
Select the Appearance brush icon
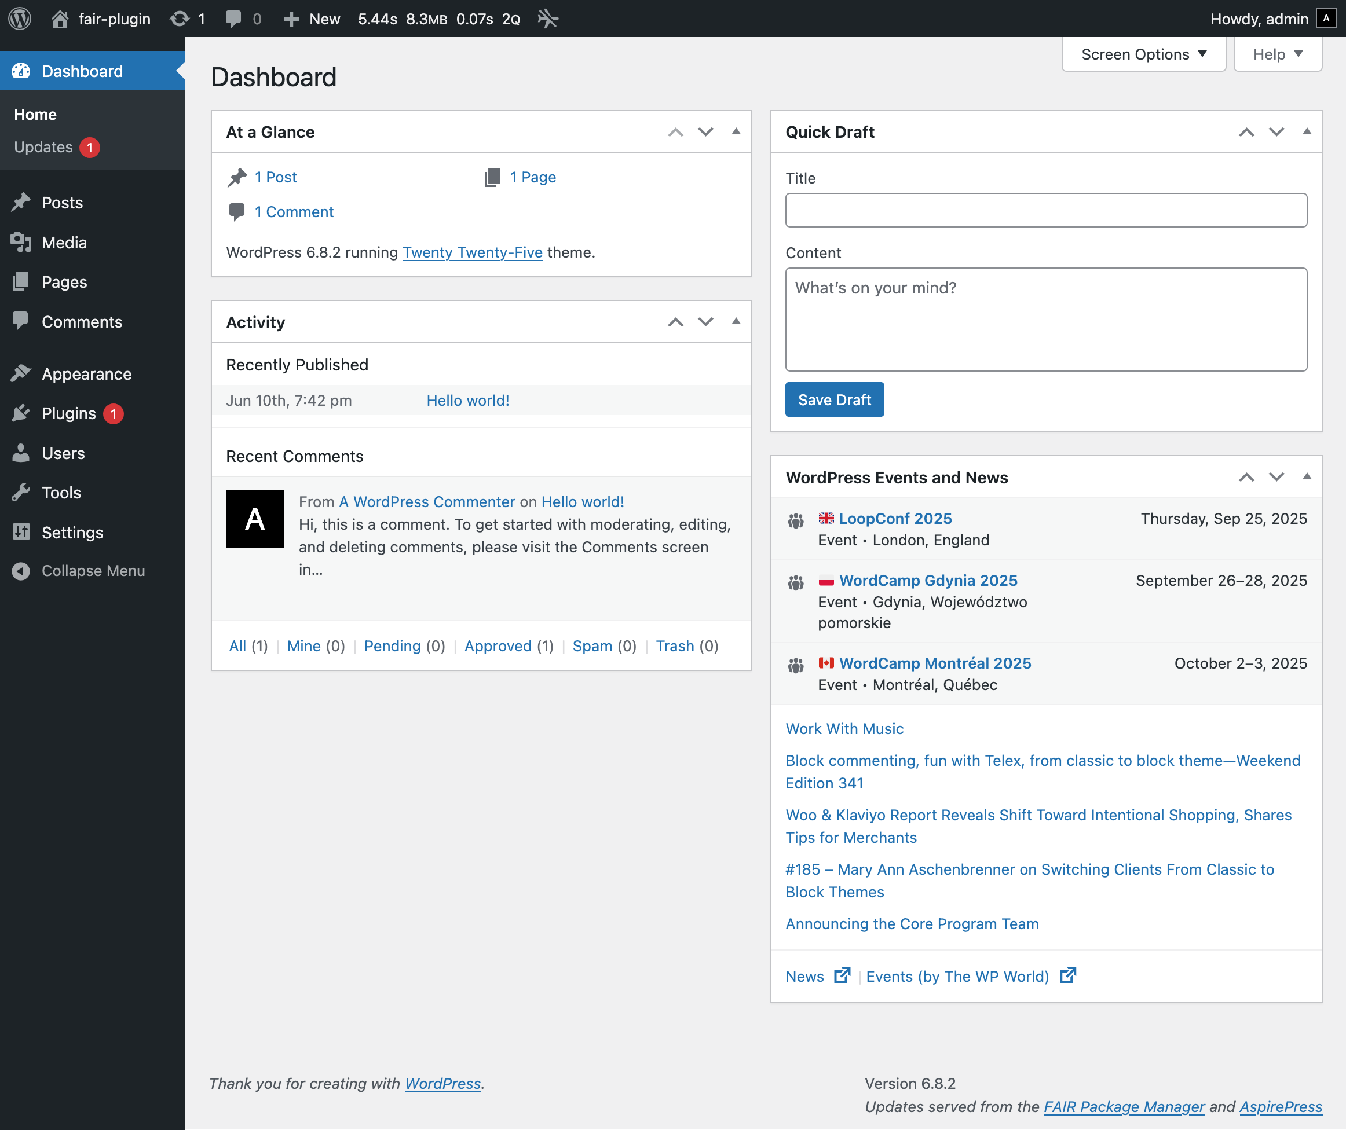tap(21, 373)
